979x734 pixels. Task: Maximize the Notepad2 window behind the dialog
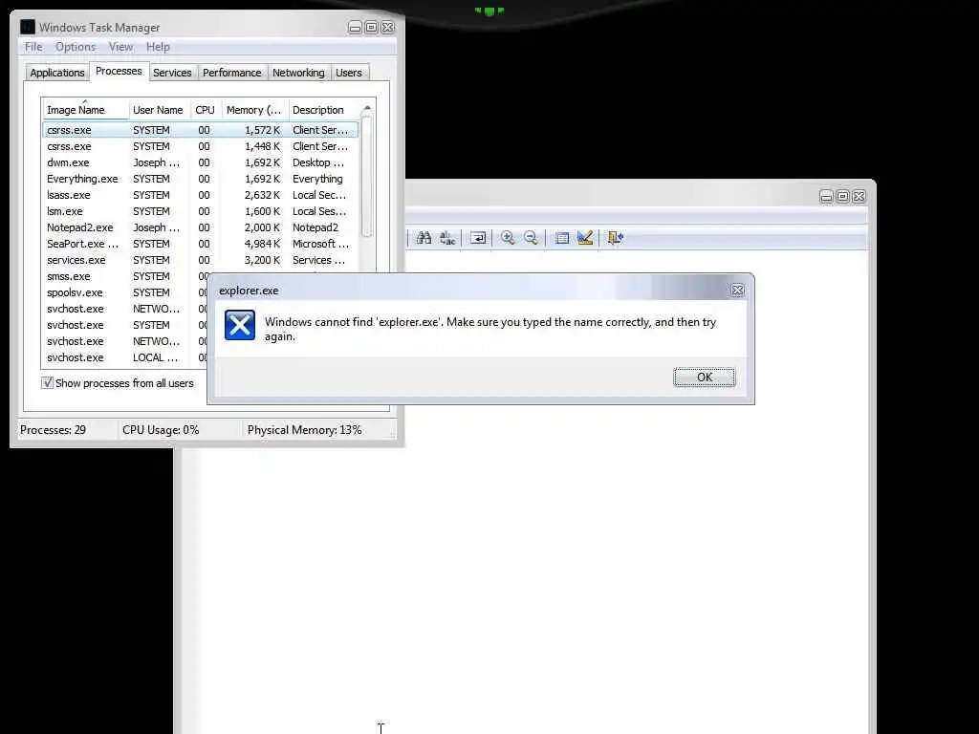(x=842, y=197)
